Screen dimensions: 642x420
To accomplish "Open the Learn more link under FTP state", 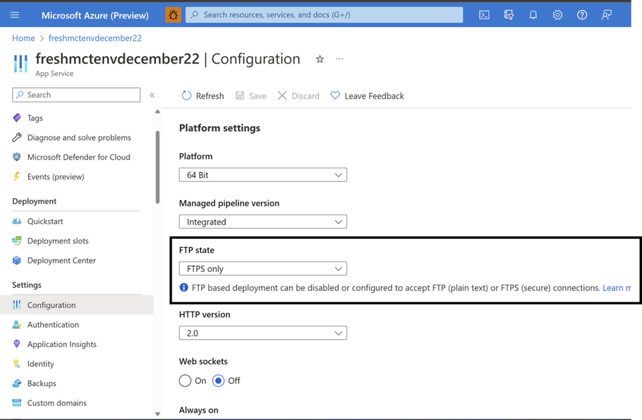I will click(616, 288).
